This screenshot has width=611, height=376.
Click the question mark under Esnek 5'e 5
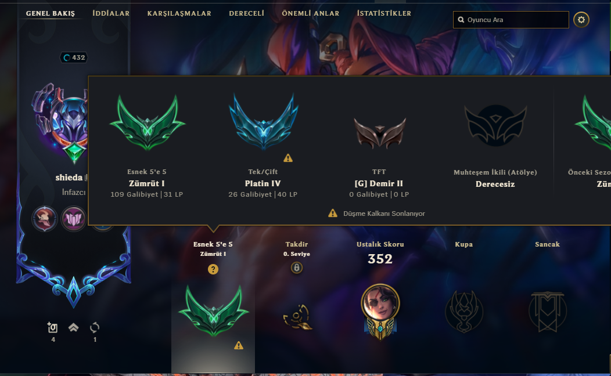pyautogui.click(x=213, y=269)
